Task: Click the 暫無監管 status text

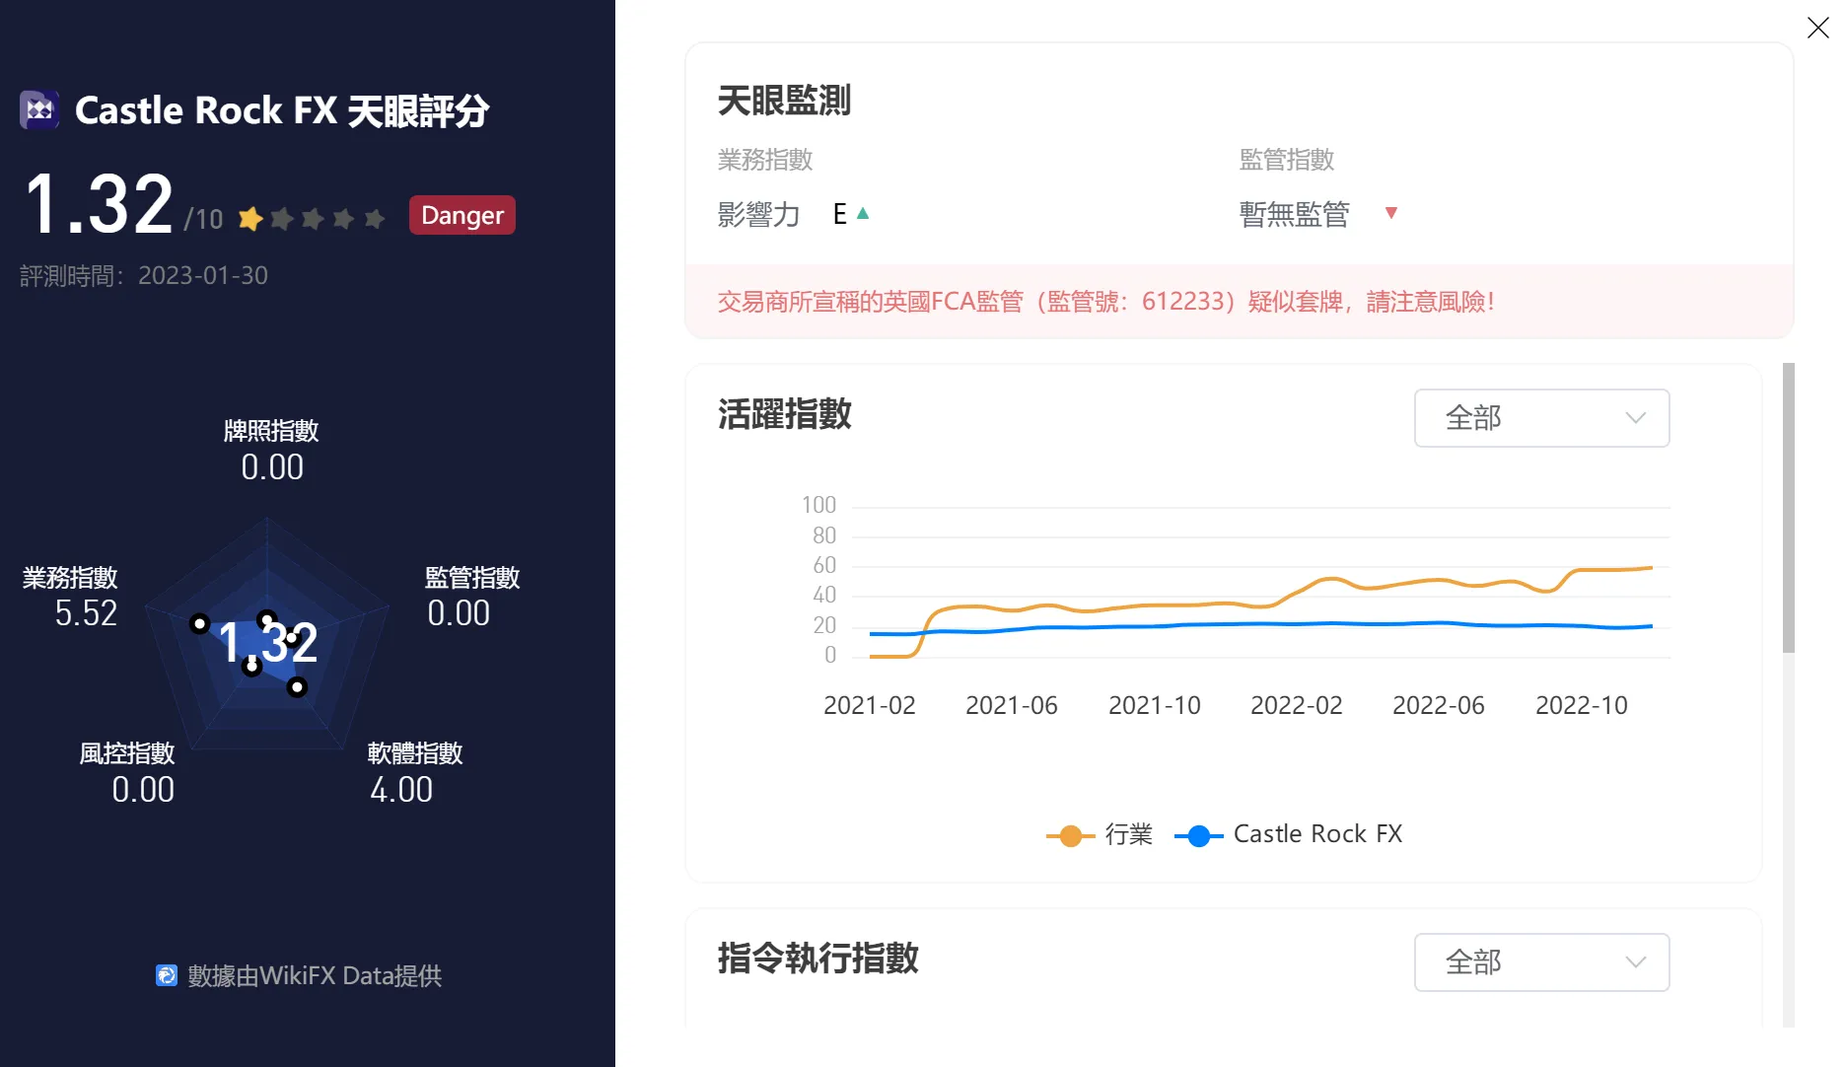Action: (1295, 214)
